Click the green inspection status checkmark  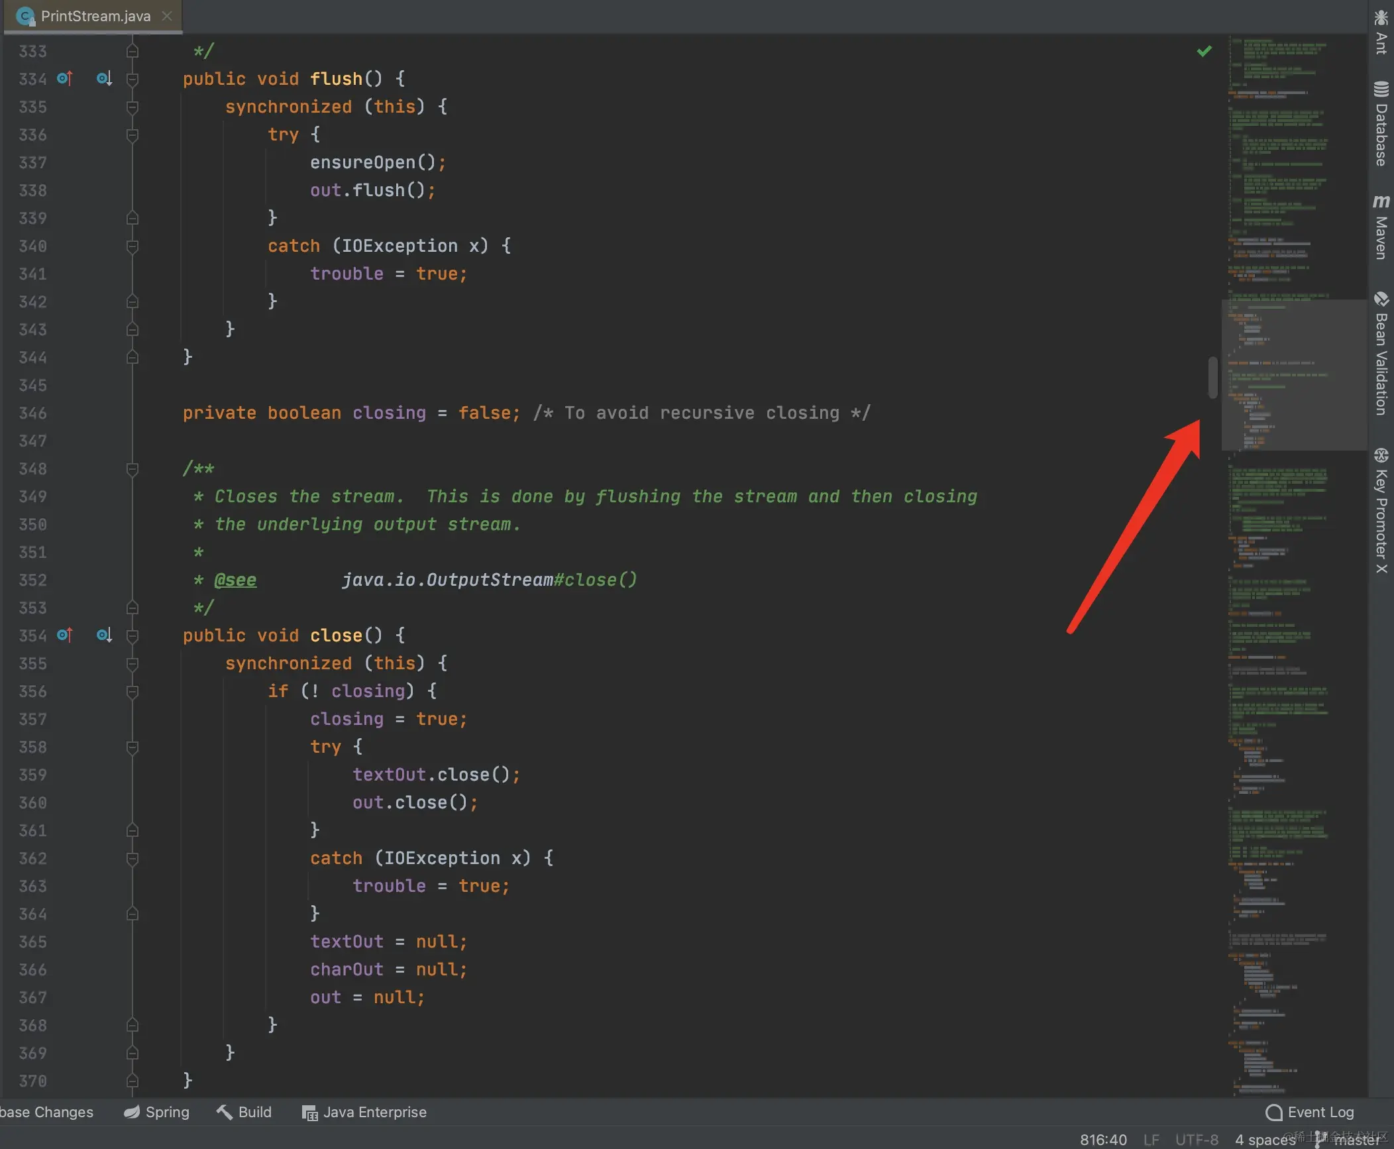[1204, 50]
